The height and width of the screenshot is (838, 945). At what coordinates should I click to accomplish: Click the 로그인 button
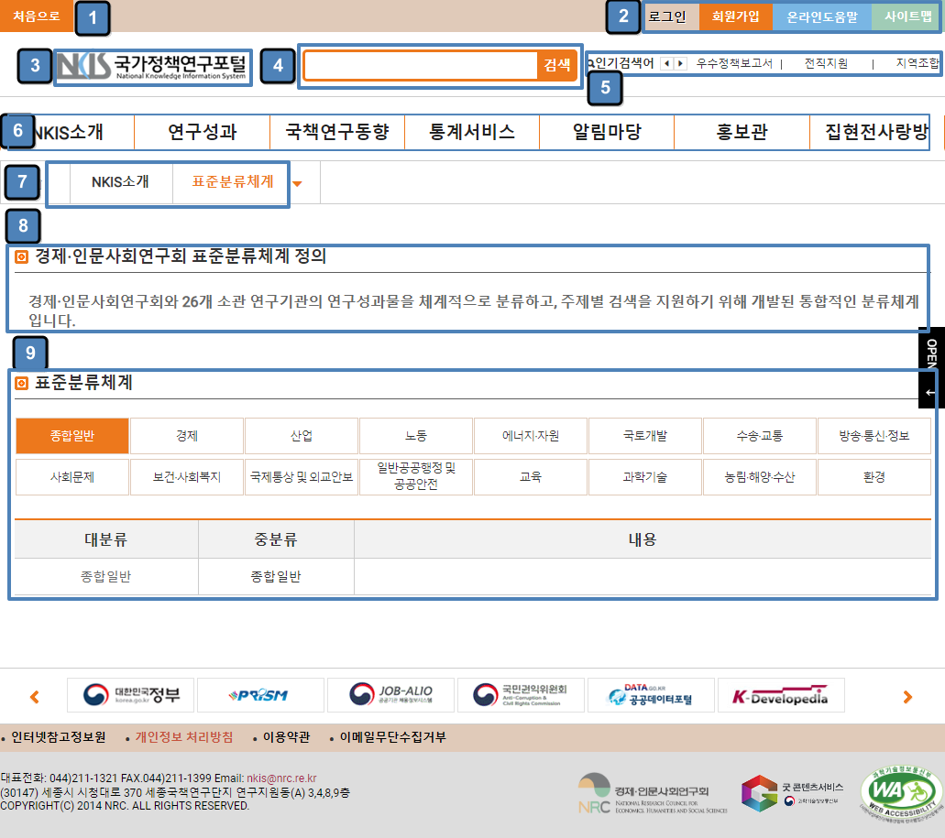click(x=670, y=16)
